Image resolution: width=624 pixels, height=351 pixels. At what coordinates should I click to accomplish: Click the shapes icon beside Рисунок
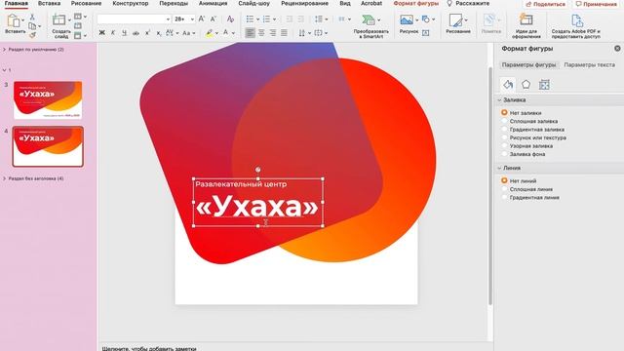coord(425,19)
